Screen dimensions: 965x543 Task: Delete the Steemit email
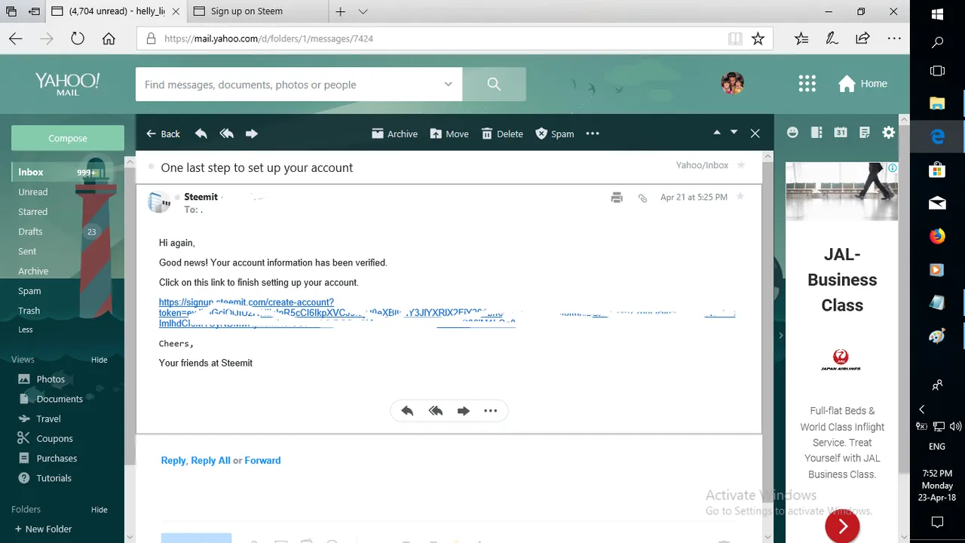click(502, 133)
